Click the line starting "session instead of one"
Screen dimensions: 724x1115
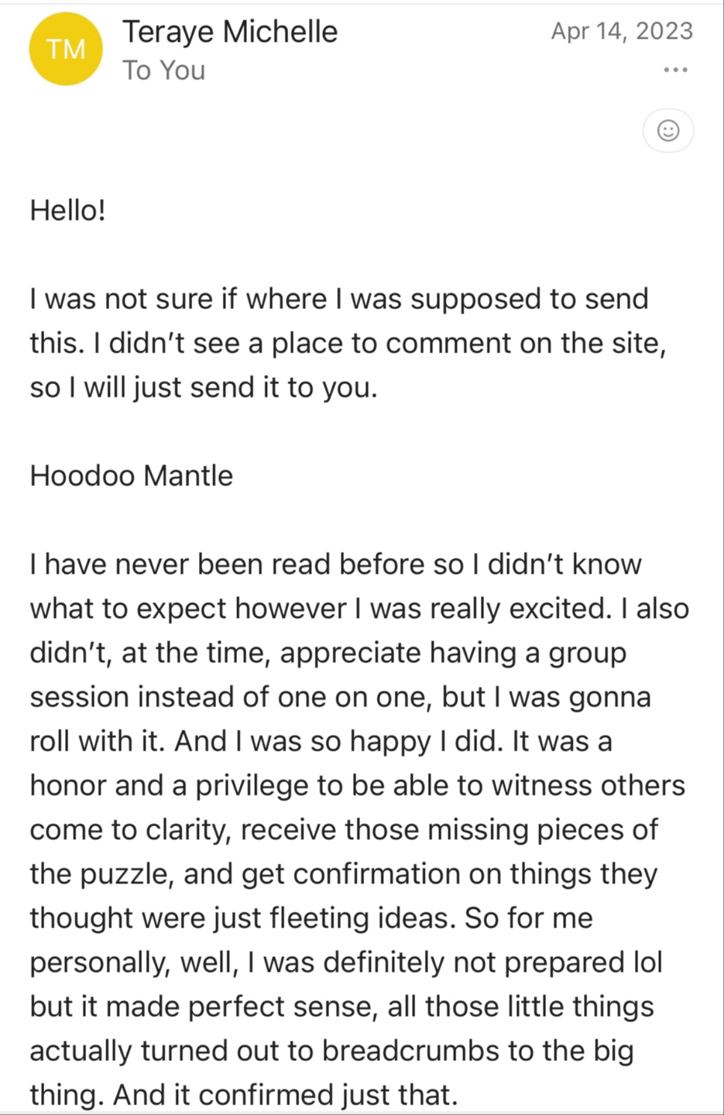[x=341, y=698]
